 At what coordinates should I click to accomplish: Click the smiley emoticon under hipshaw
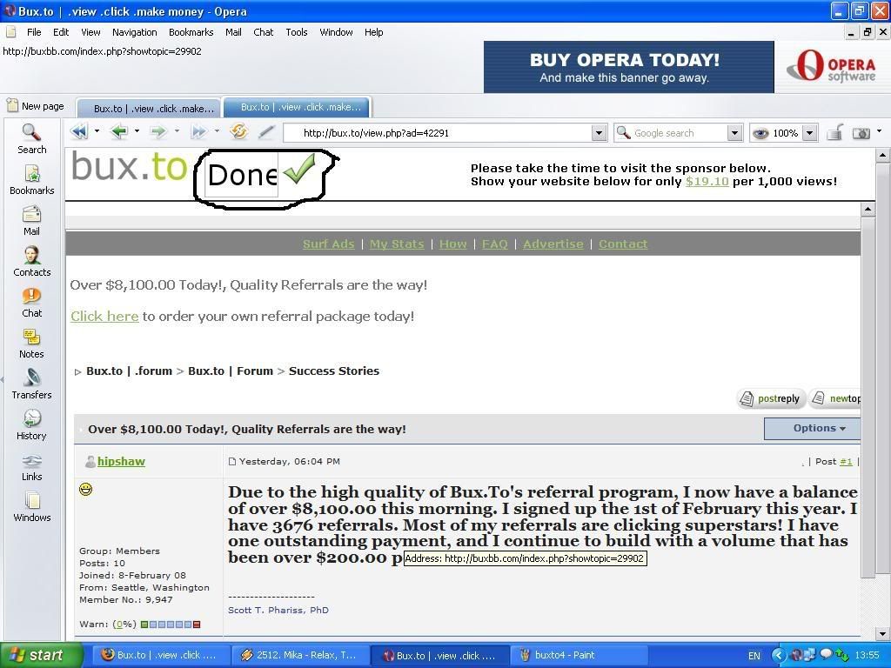[86, 489]
